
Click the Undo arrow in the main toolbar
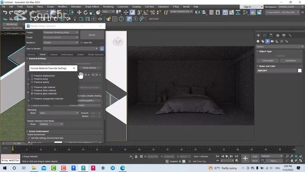pyautogui.click(x=5, y=12)
